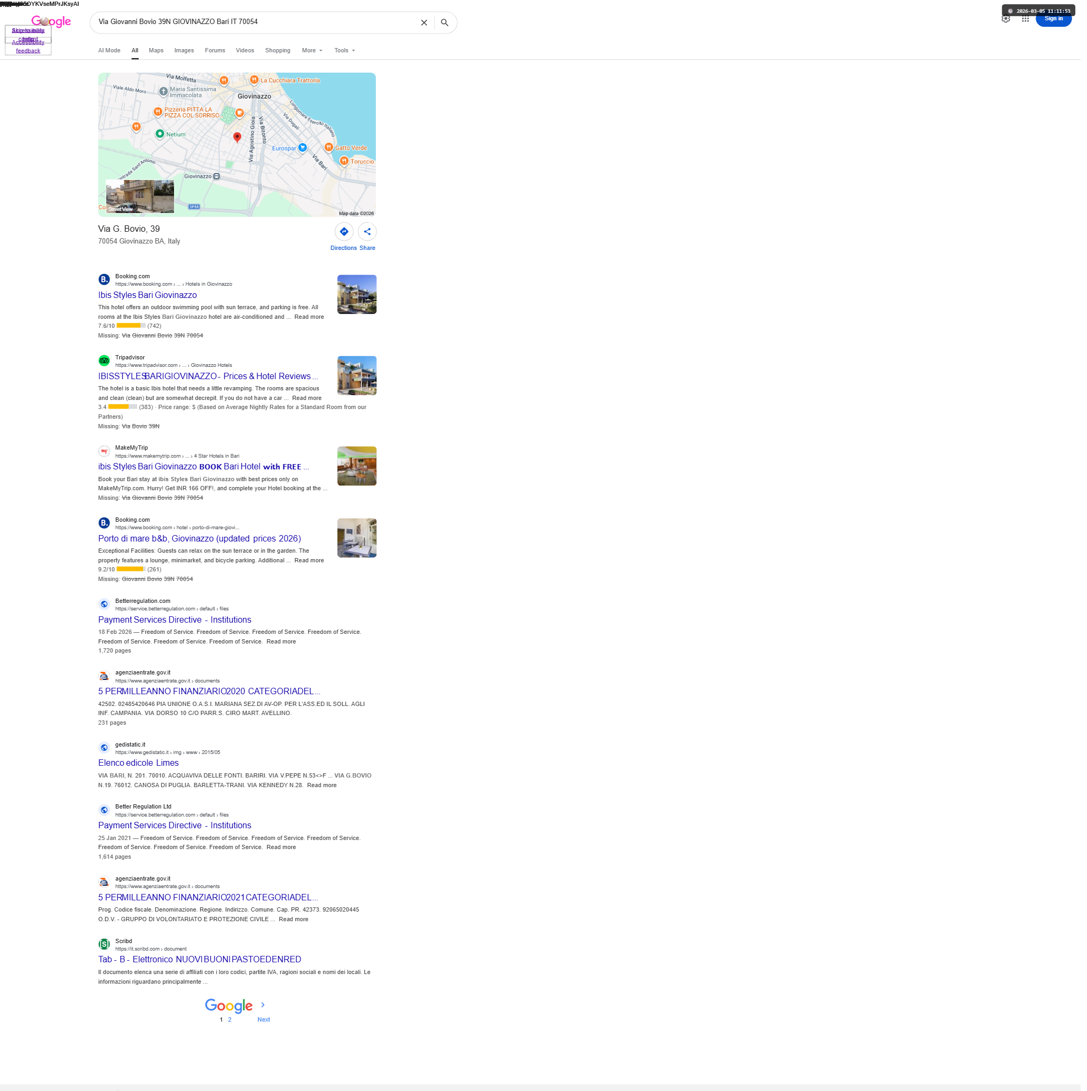The width and height of the screenshot is (1087, 1091).
Task: Click the Maria Santissima Immacolata church marker
Action: pyautogui.click(x=164, y=91)
